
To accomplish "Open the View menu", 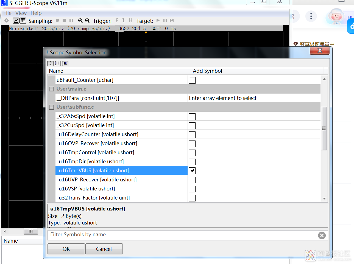I will click(x=21, y=13).
